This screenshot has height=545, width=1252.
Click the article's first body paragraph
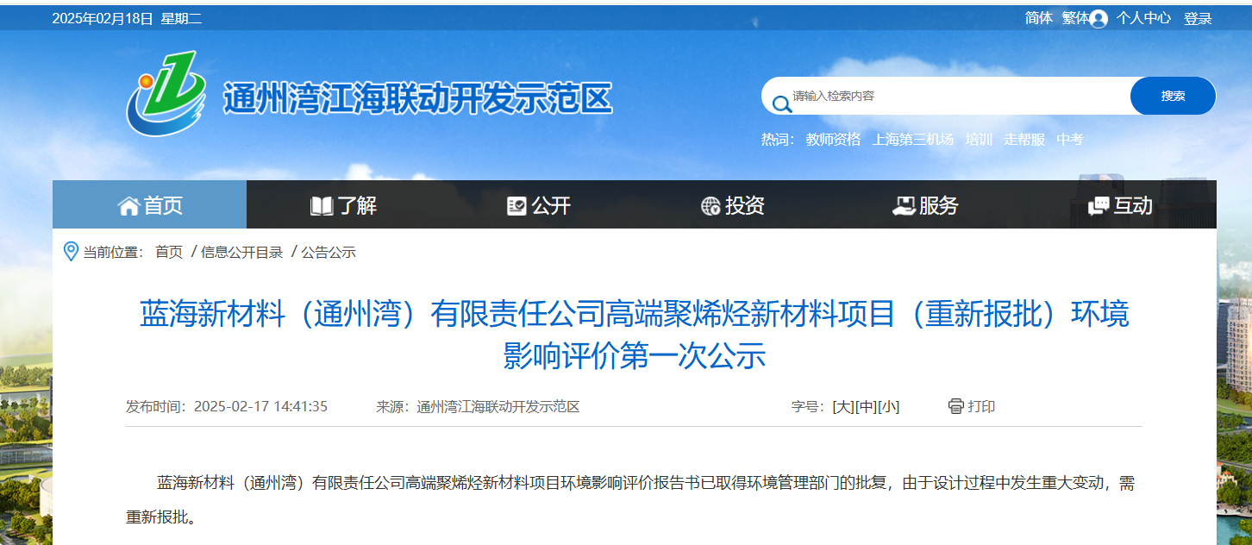pyautogui.click(x=630, y=499)
